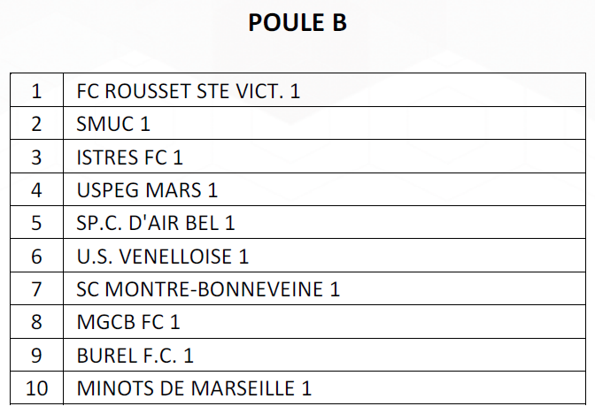The height and width of the screenshot is (414, 595).
Task: Click rank number 1 cell
Action: tap(37, 90)
